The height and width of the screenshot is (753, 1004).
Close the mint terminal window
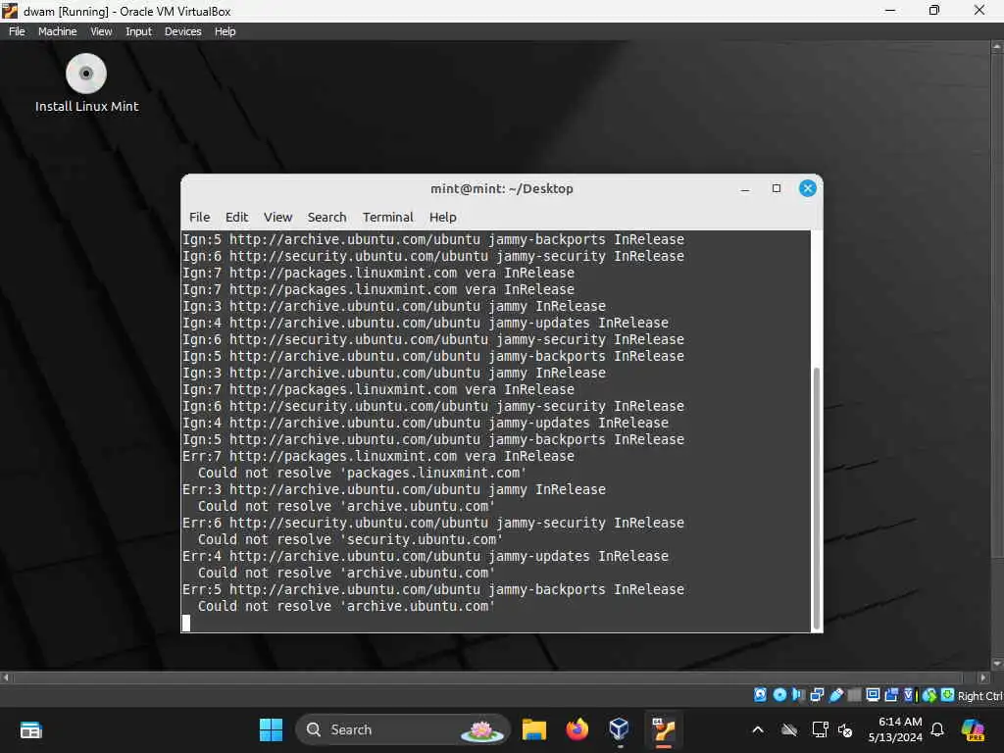tap(808, 188)
